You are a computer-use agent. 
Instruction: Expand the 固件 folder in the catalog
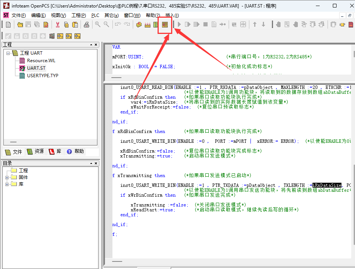(x=7, y=177)
